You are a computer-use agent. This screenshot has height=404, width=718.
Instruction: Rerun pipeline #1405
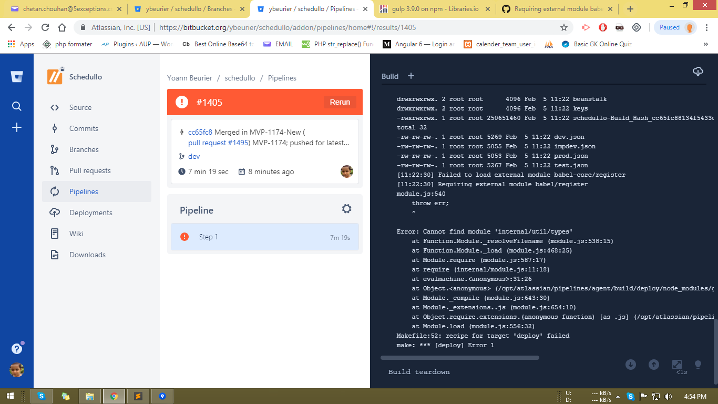tap(340, 102)
